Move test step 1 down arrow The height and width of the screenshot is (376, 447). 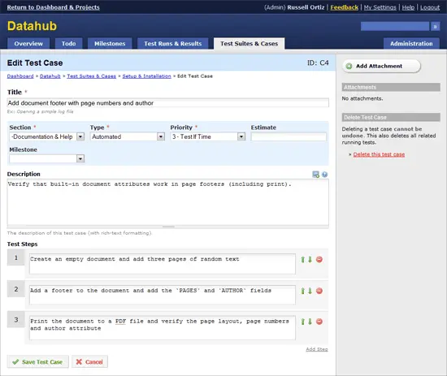(310, 260)
